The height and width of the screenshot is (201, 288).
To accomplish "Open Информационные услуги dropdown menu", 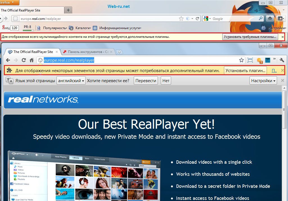I will [x=120, y=28].
